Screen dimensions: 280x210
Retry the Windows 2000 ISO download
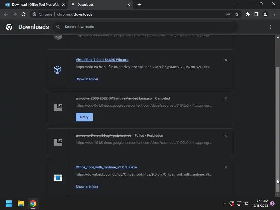[x=84, y=117]
